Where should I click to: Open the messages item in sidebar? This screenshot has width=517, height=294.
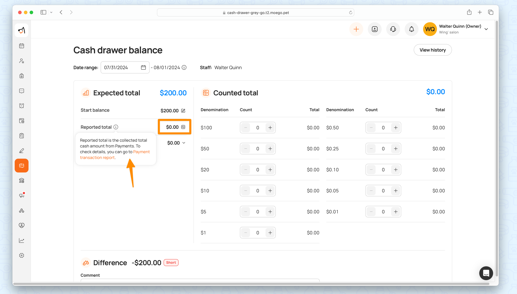tap(22, 91)
